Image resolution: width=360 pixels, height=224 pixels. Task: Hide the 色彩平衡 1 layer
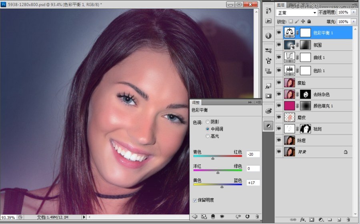click(279, 32)
